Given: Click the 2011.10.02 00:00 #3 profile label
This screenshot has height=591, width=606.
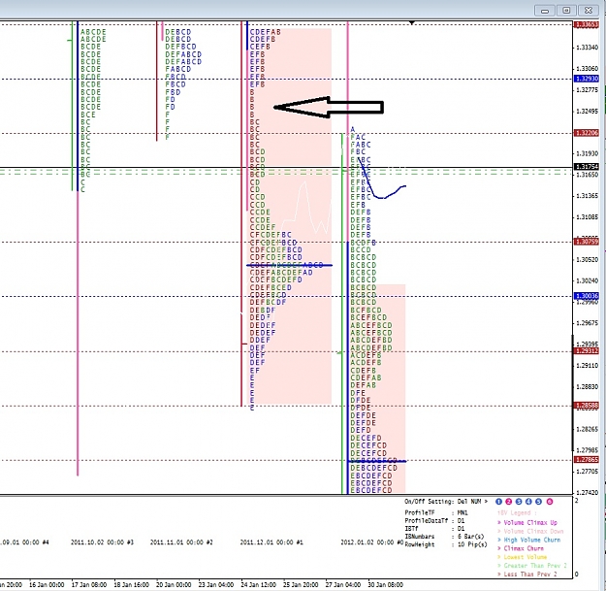Looking at the screenshot, I should point(102,542).
